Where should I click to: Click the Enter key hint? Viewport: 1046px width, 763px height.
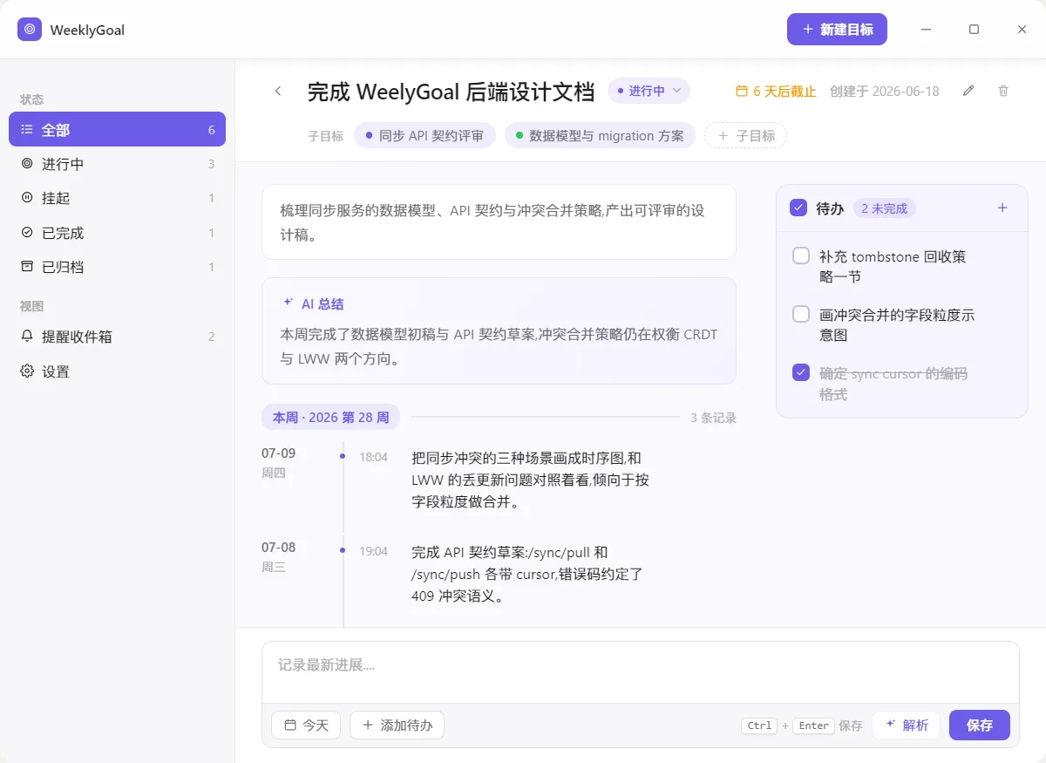(813, 726)
